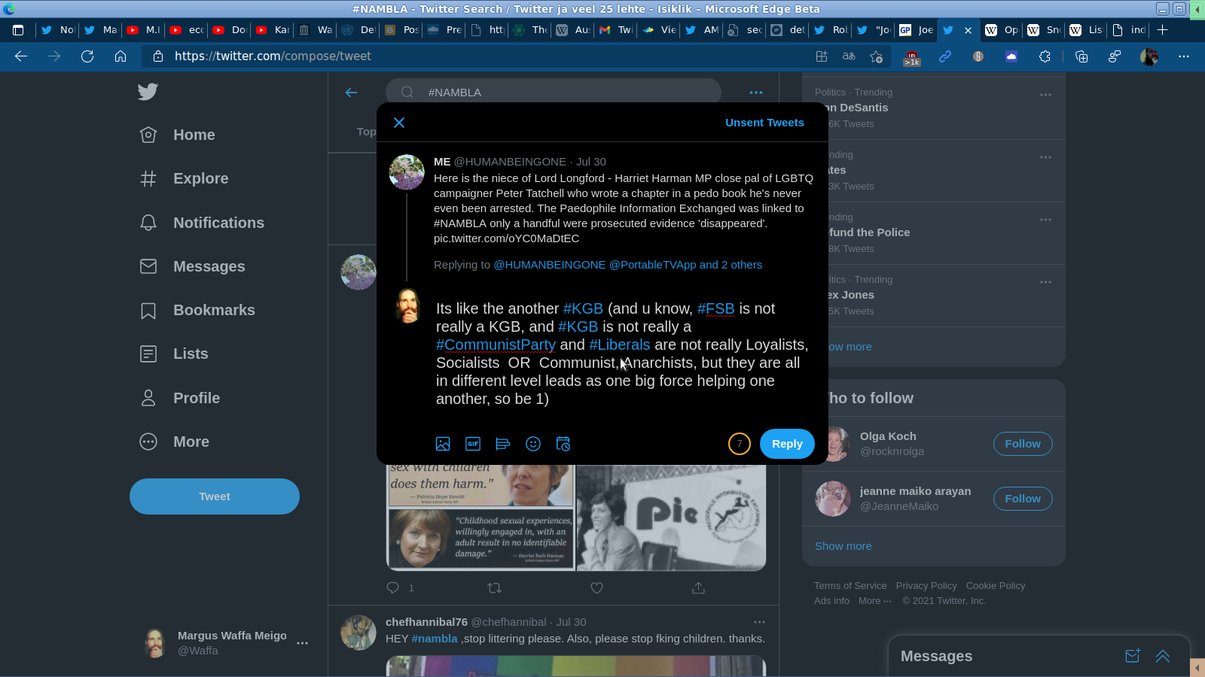Click browser Back button
Image resolution: width=1205 pixels, height=677 pixels.
[x=21, y=56]
